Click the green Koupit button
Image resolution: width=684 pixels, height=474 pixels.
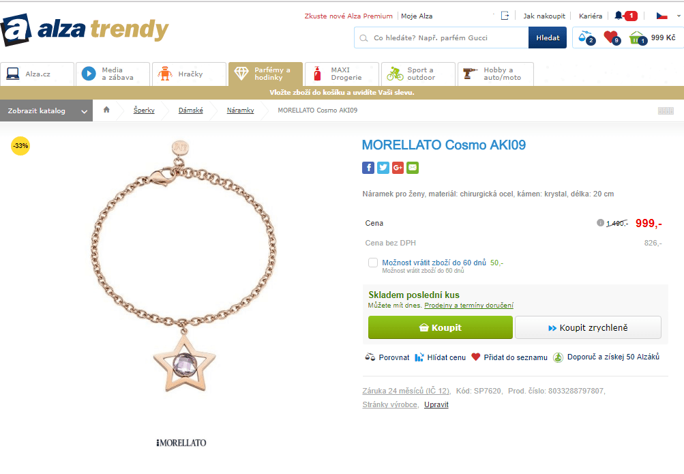pyautogui.click(x=440, y=327)
